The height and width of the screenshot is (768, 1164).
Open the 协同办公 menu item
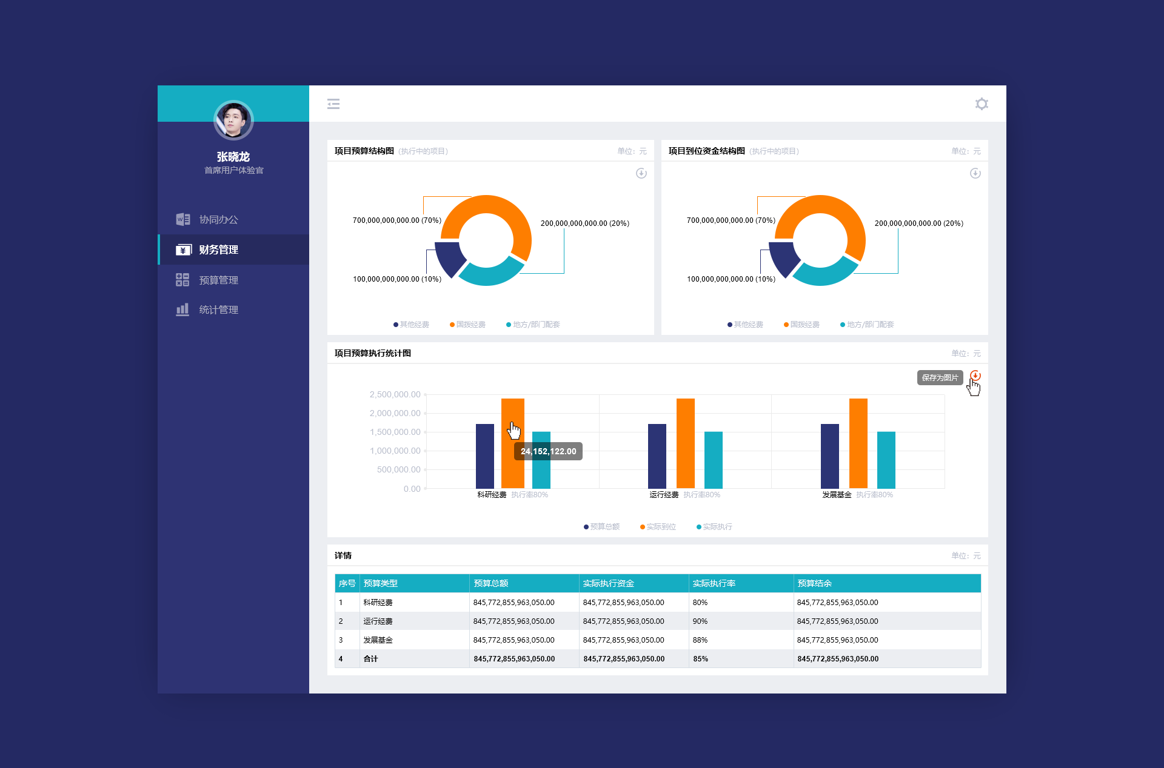click(x=233, y=219)
